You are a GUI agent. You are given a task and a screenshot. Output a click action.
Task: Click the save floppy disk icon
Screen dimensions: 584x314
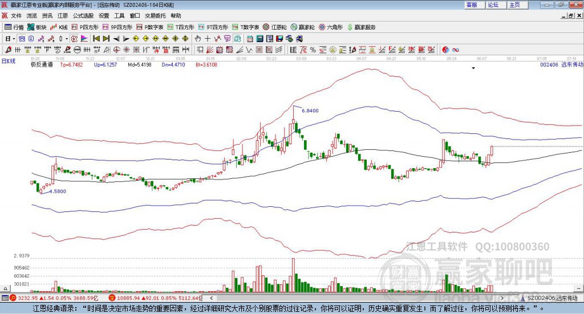pyautogui.click(x=279, y=38)
